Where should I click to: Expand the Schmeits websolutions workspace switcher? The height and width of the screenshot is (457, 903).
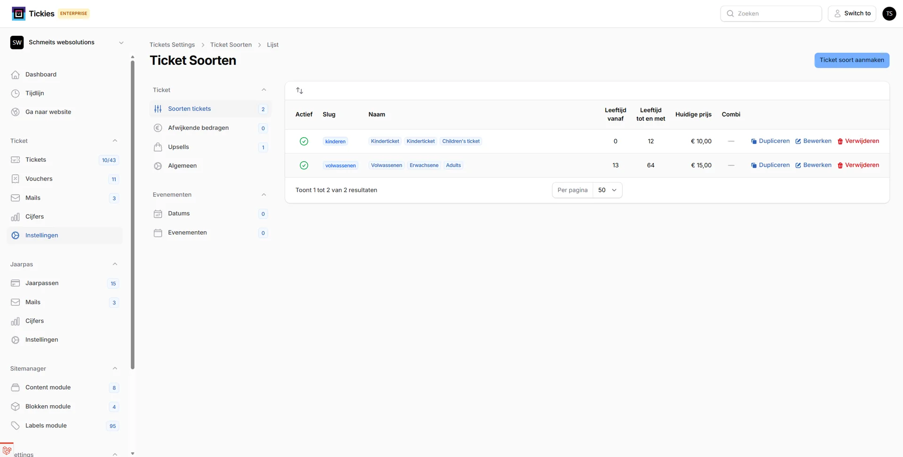(x=121, y=43)
